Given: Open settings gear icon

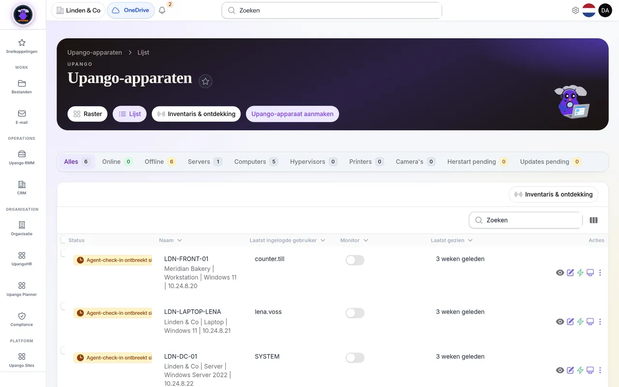Looking at the screenshot, I should coord(575,10).
